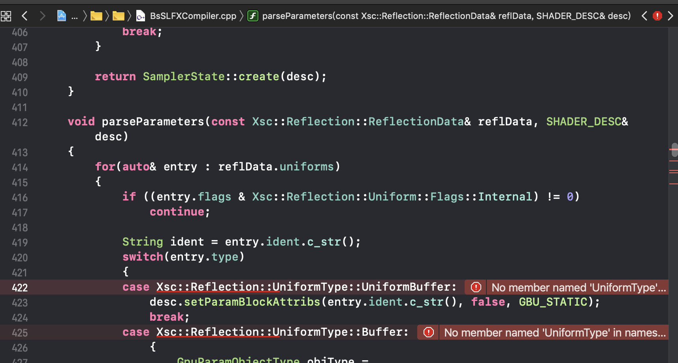Screen dimensions: 678x363
Task: Click the project app icon in the jump bar
Action: pyautogui.click(x=62, y=16)
